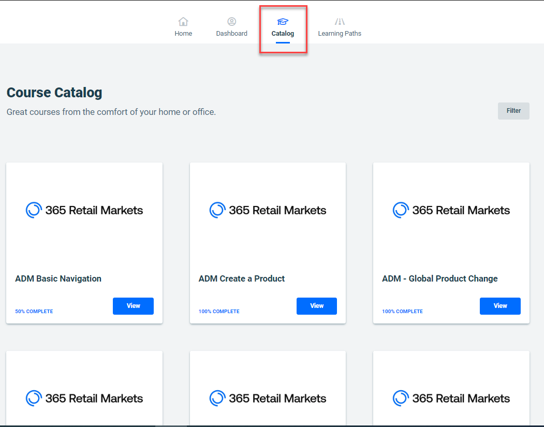Open View for ADM - Global Product Change

500,306
